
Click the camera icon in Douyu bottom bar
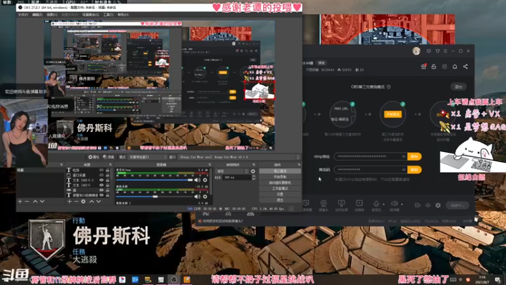[323, 203]
